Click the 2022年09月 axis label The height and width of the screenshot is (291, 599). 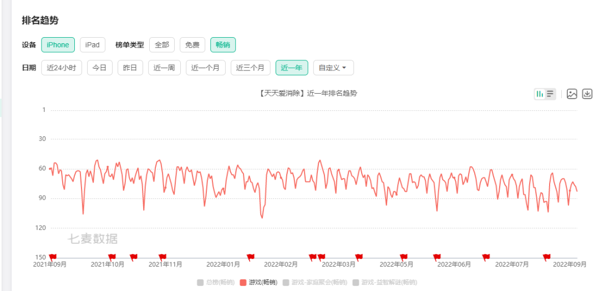click(x=570, y=264)
